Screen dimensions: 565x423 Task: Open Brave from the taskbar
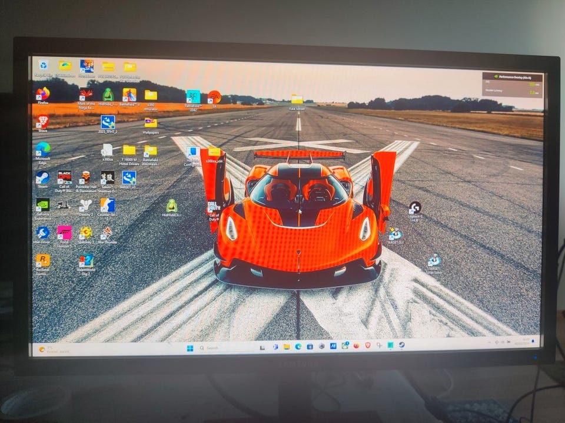click(368, 345)
